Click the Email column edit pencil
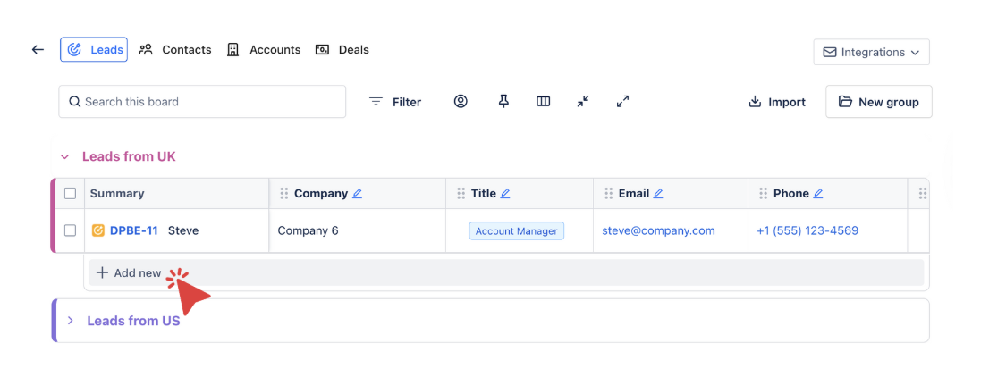 pos(658,194)
